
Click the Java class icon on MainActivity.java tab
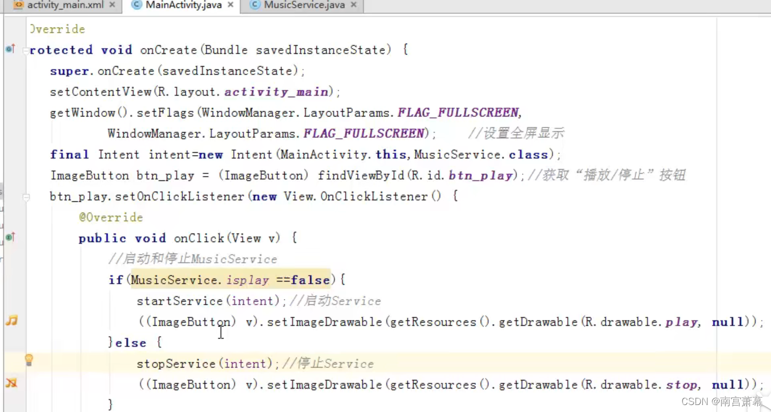pyautogui.click(x=137, y=5)
